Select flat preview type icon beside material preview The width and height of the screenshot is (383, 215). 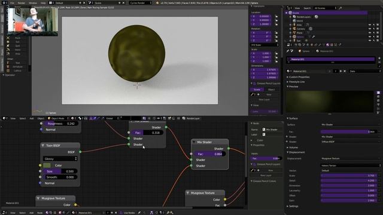point(378,93)
